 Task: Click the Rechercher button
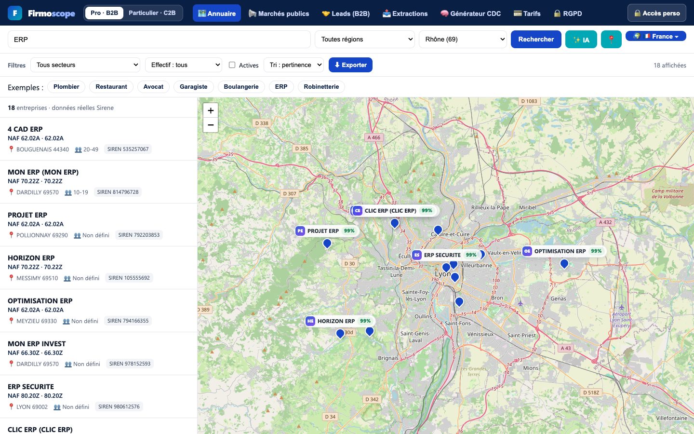536,40
